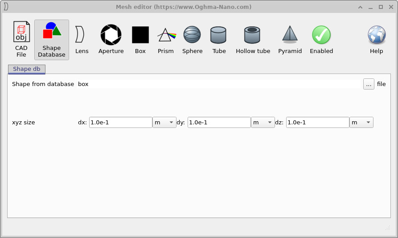
Task: Edit the dx size input field
Action: 121,122
